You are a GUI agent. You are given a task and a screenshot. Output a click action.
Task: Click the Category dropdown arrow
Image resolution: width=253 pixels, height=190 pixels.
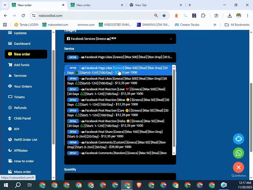171,39
